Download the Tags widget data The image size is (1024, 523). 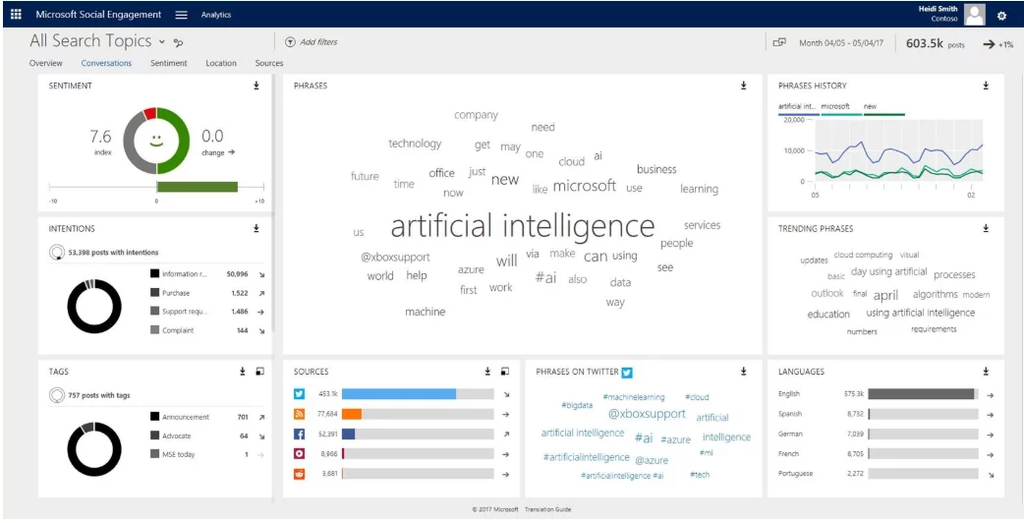(243, 372)
